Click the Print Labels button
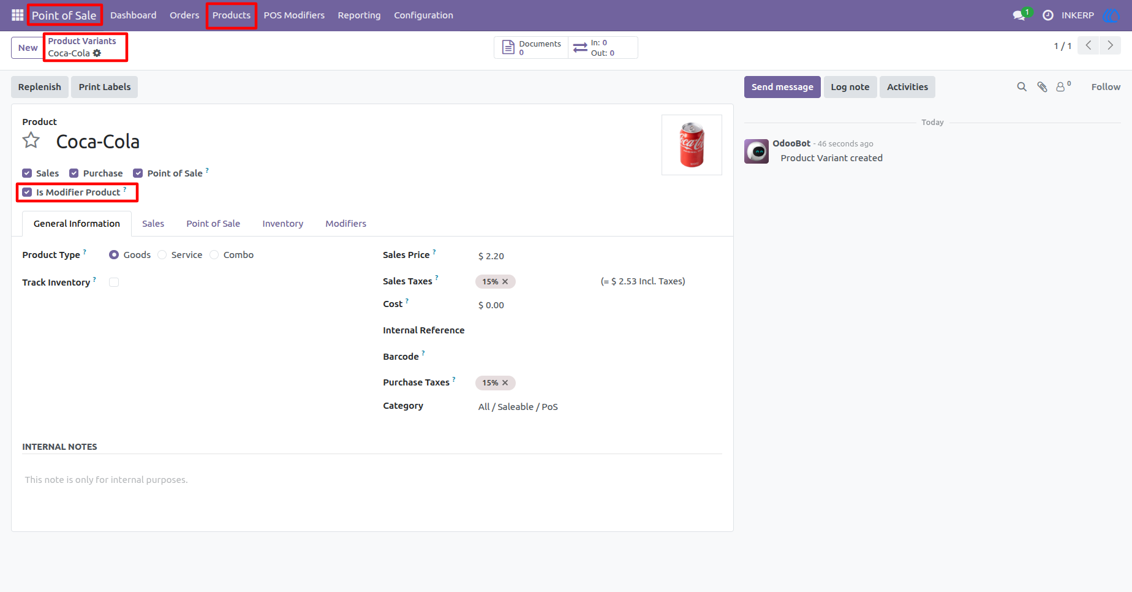This screenshot has height=592, width=1132. tap(105, 87)
